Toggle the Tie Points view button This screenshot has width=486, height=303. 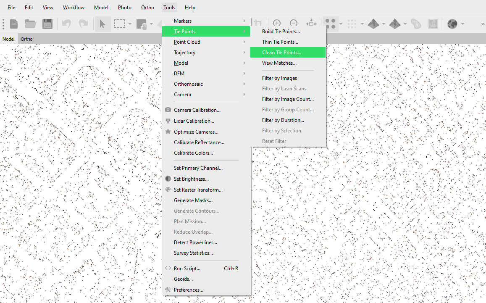tap(331, 24)
